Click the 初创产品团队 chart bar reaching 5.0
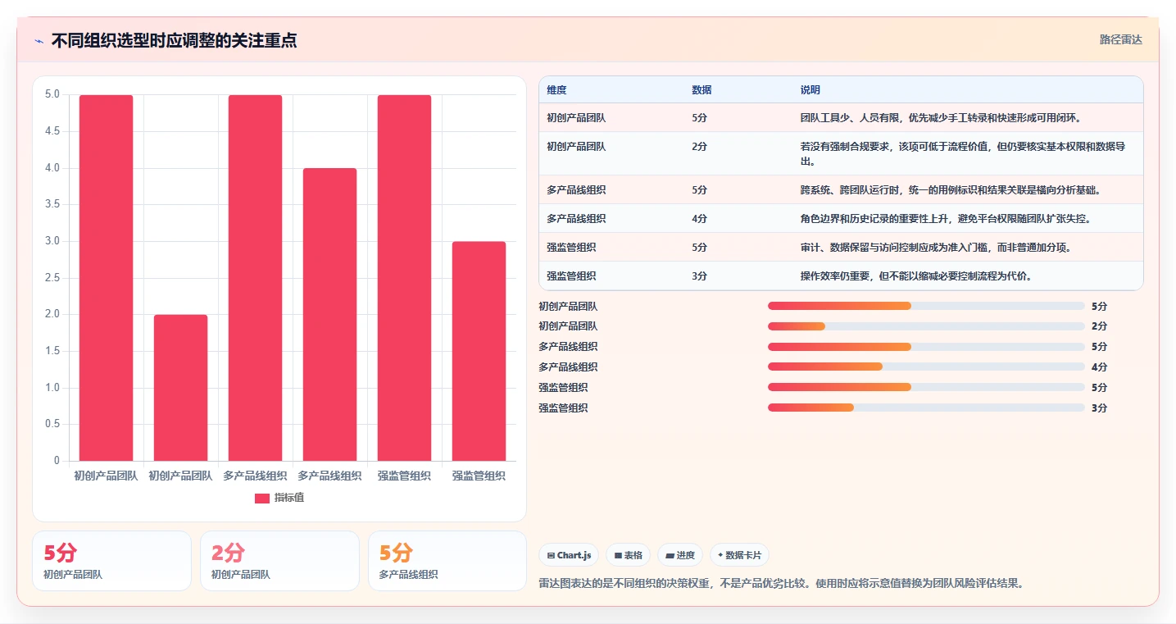The width and height of the screenshot is (1176, 624). pyautogui.click(x=107, y=278)
